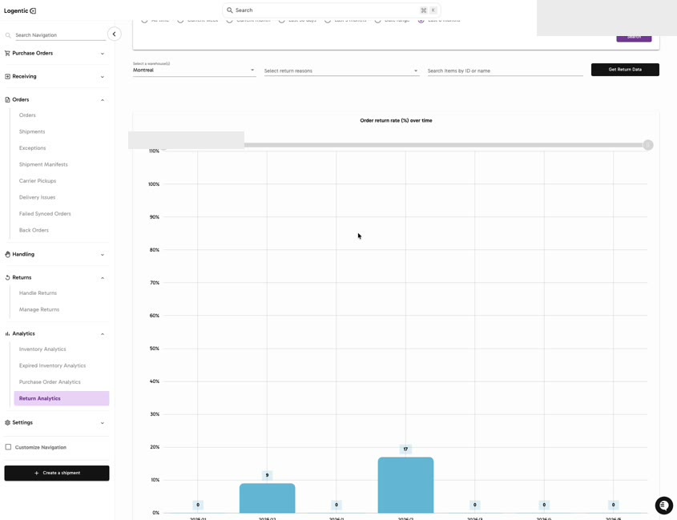Click the Settings gear icon
This screenshot has height=520, width=677.
click(x=7, y=423)
